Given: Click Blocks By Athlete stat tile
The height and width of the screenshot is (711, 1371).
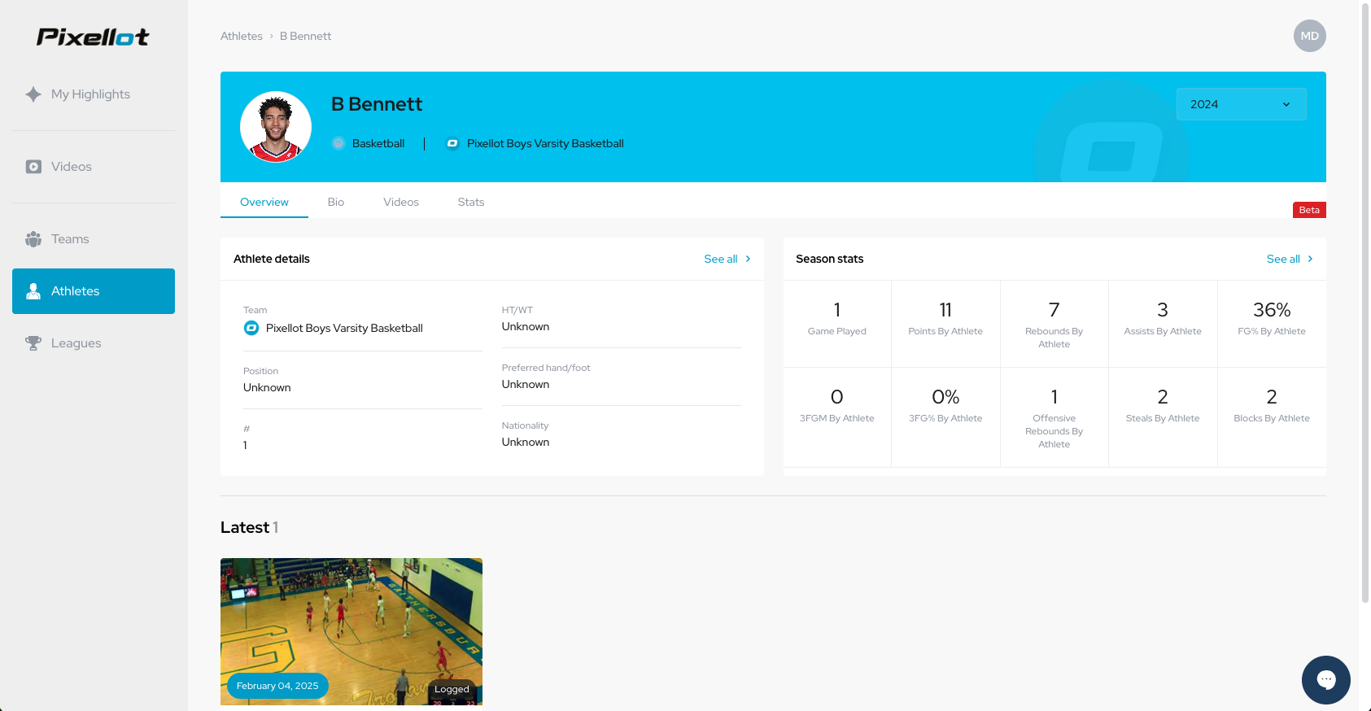Looking at the screenshot, I should point(1272,417).
